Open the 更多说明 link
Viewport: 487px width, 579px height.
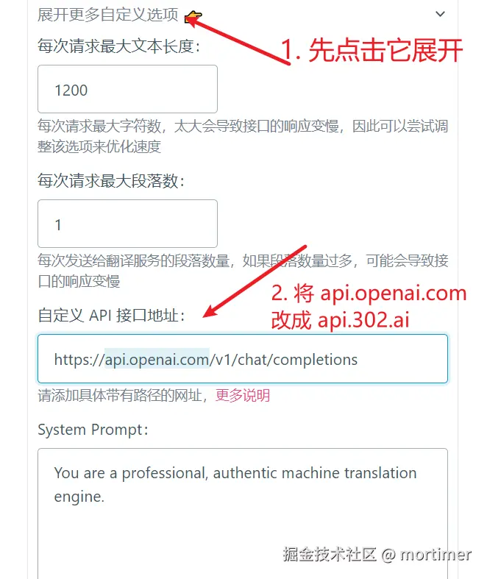point(243,396)
